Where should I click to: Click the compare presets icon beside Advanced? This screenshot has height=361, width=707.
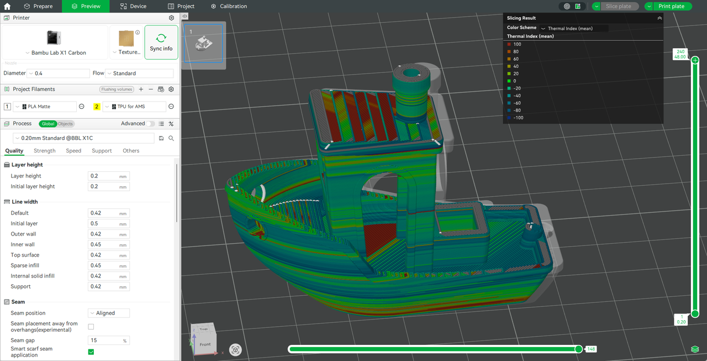(171, 124)
